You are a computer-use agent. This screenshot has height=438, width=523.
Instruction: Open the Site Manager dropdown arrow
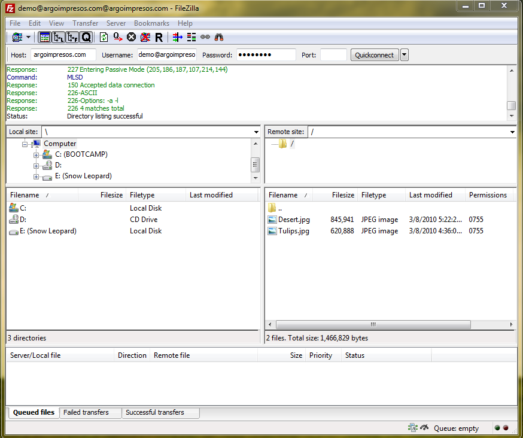point(28,37)
